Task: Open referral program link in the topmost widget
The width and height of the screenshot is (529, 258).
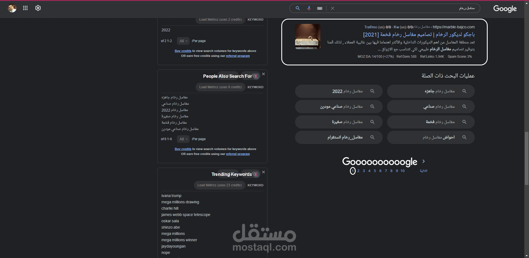Action: (x=238, y=56)
